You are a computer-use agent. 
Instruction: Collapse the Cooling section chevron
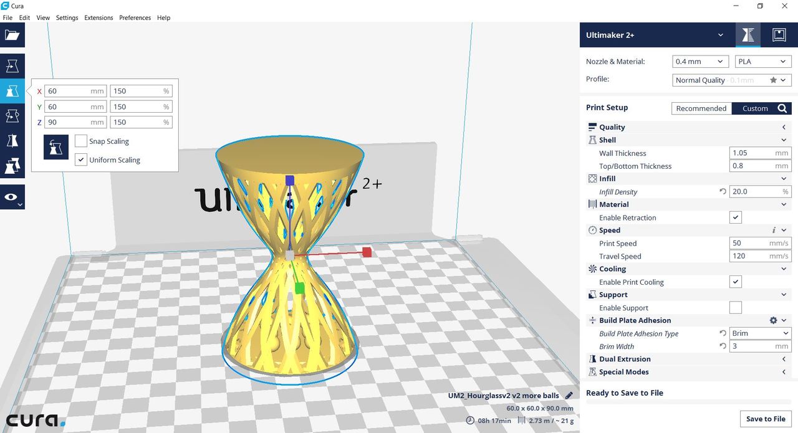[784, 269]
